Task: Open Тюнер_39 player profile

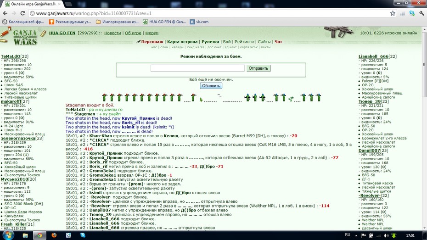Action: pos(370,101)
